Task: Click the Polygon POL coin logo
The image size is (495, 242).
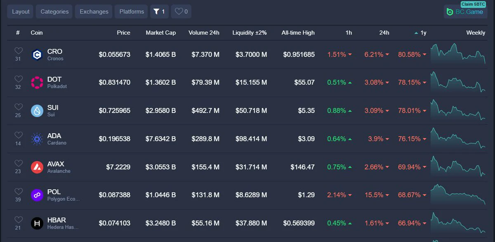Action: [x=37, y=195]
